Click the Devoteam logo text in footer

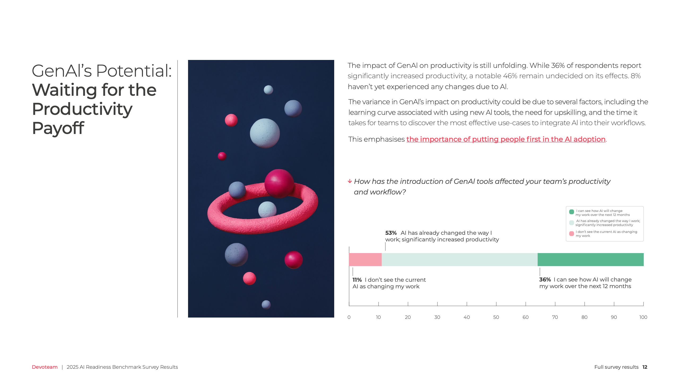click(45, 367)
